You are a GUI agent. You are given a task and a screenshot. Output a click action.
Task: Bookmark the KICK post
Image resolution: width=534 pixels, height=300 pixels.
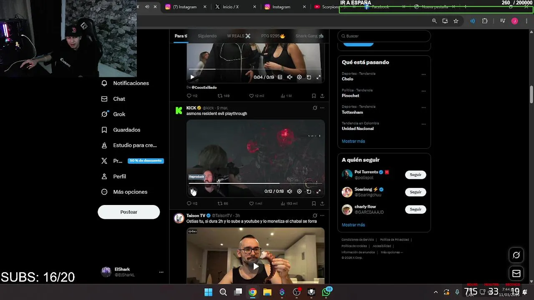tap(314, 203)
